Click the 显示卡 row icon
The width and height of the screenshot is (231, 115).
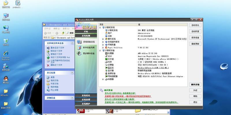(x=106, y=68)
